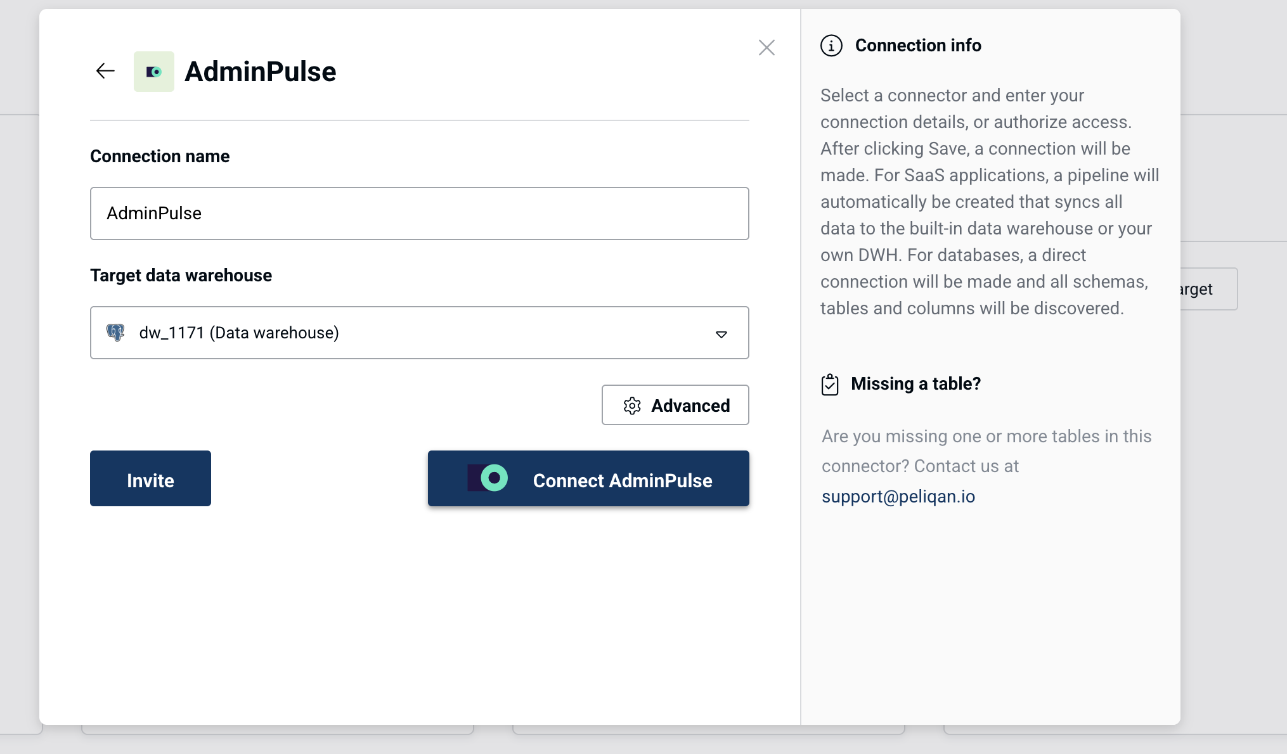1287x754 pixels.
Task: Click the Invite button
Action: [150, 478]
